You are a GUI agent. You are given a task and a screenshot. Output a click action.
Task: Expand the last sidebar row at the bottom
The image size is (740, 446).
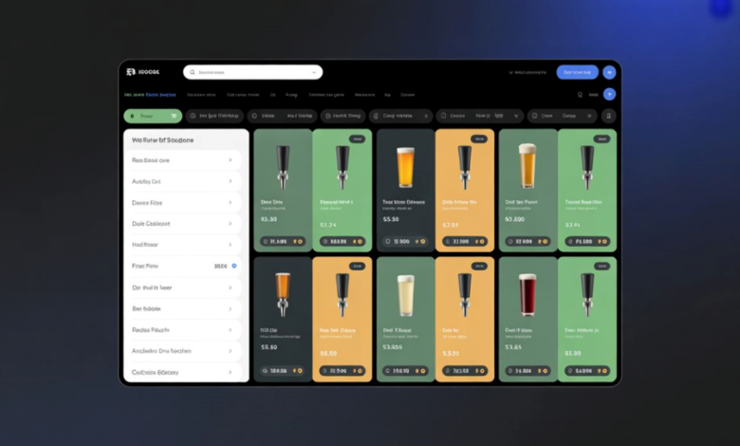click(180, 372)
